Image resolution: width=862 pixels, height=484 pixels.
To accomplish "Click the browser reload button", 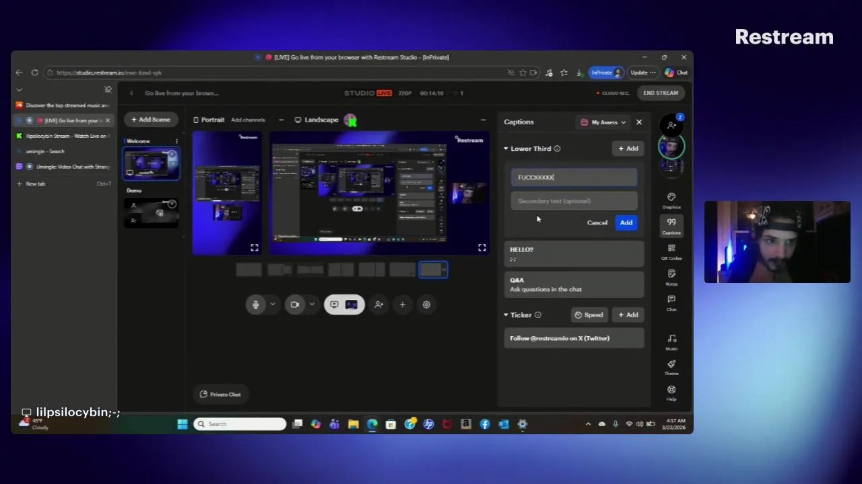I will point(34,73).
